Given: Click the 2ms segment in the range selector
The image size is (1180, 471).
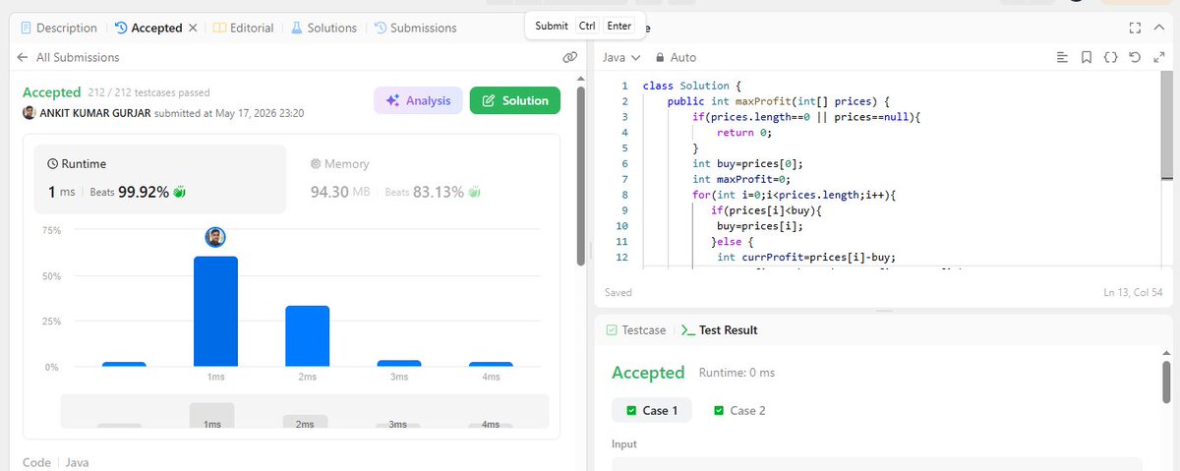Looking at the screenshot, I should coord(305,421).
